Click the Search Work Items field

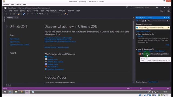(x=159, y=21)
